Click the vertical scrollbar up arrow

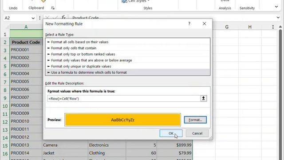(x=280, y=27)
